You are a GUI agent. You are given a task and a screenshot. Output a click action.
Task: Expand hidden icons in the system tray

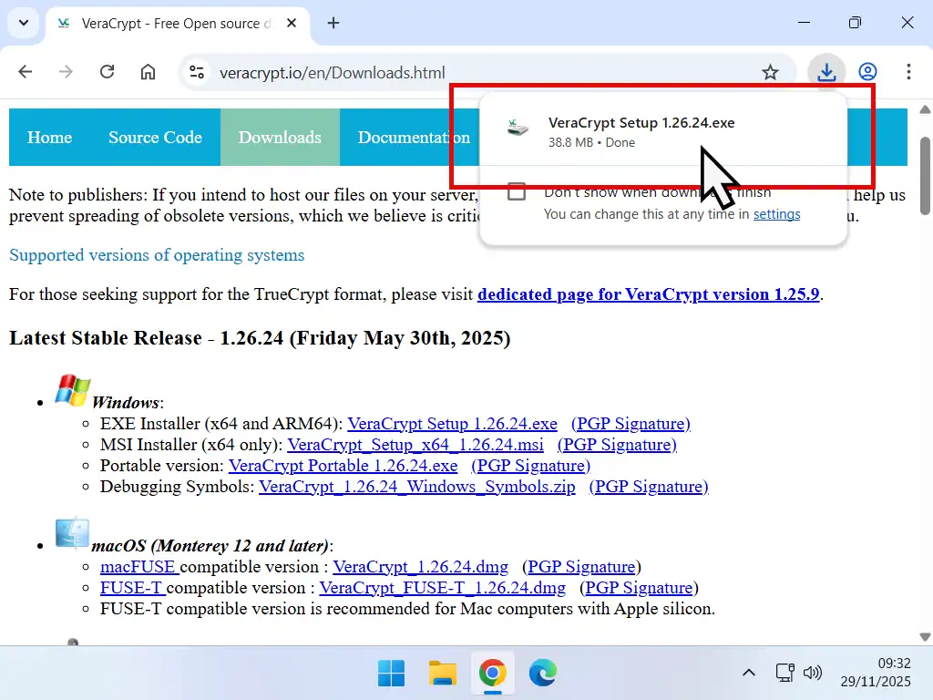point(748,673)
